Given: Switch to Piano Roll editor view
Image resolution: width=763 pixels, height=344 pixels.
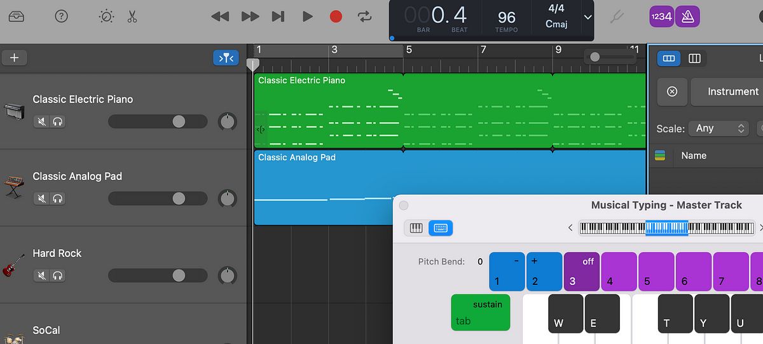Looking at the screenshot, I should pyautogui.click(x=668, y=58).
